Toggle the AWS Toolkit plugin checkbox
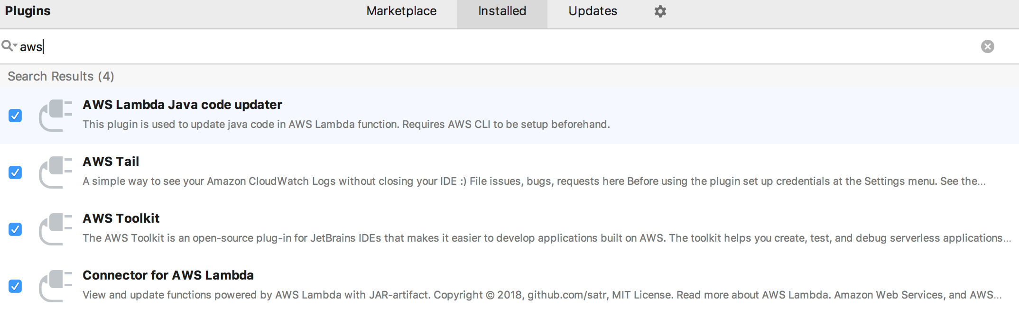 click(x=15, y=229)
